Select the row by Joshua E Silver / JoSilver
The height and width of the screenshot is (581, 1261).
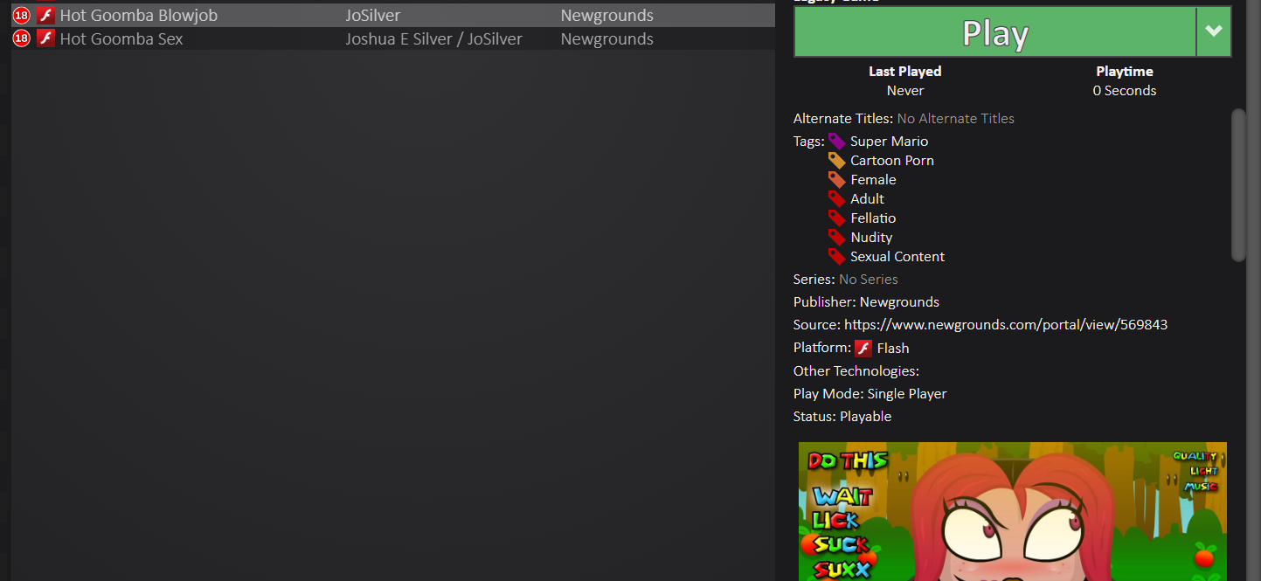click(393, 38)
